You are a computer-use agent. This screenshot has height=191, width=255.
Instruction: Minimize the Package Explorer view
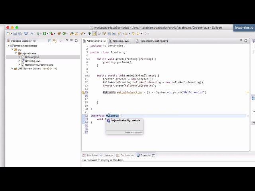(x=71, y=40)
